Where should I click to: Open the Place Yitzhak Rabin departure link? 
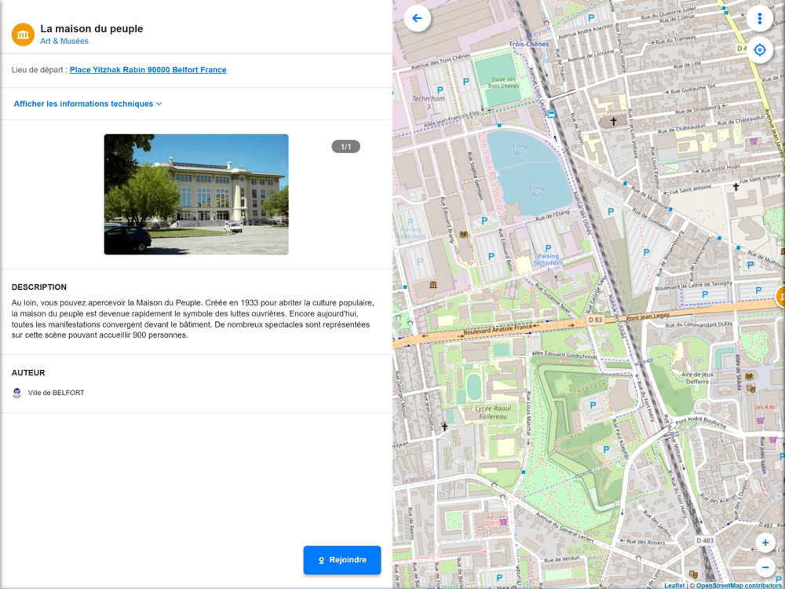pyautogui.click(x=148, y=70)
